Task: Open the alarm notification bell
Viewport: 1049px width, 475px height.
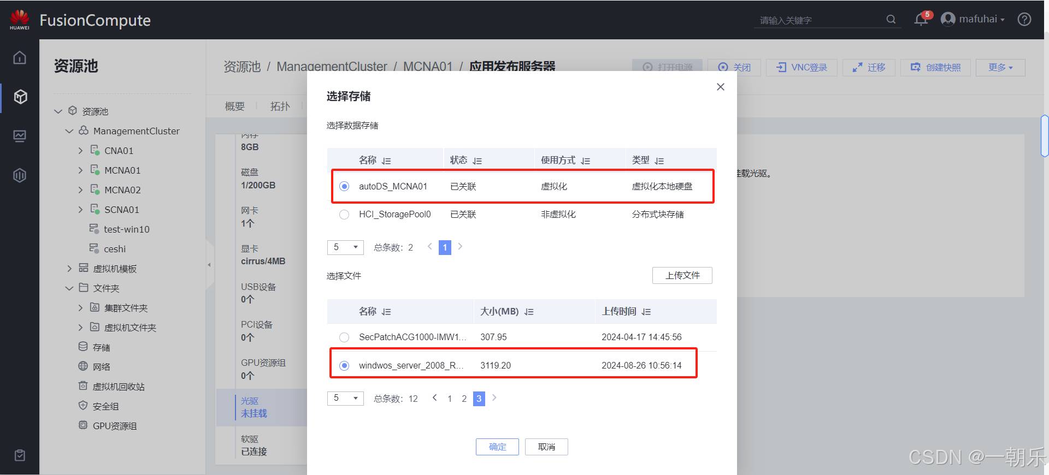Action: [921, 20]
